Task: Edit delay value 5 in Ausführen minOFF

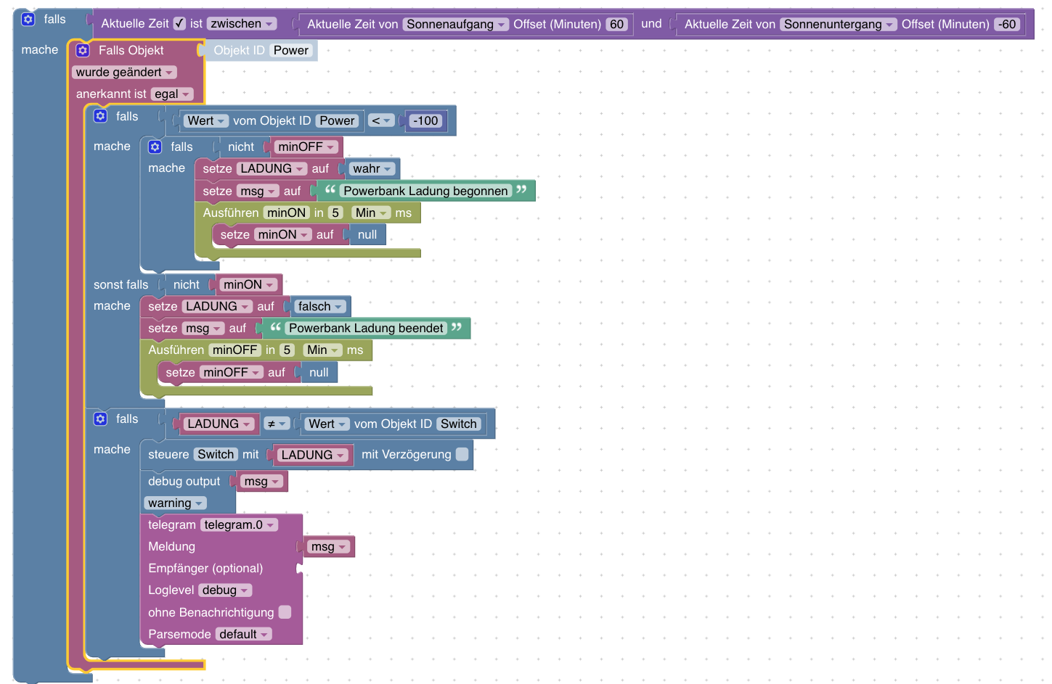Action: pos(287,350)
